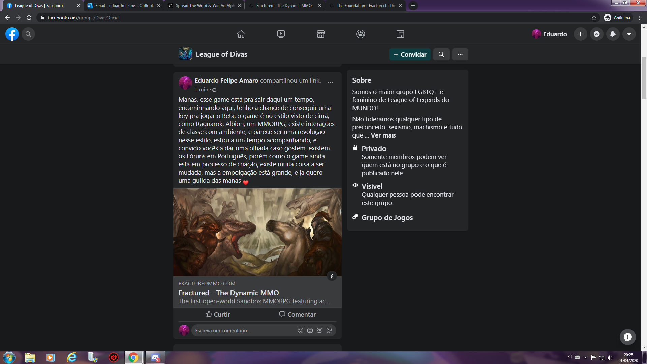
Task: Expand Sobre text with Ver mais
Action: point(383,135)
